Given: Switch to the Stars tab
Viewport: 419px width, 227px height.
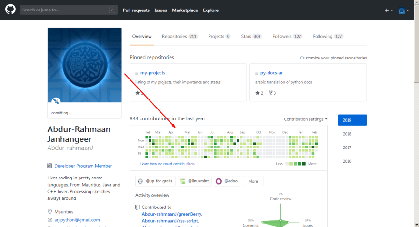Looking at the screenshot, I should pyautogui.click(x=251, y=36).
